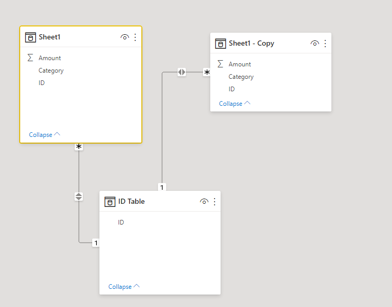Click cross-filter arrow on Sheet1 relationship line
Viewport: 392px width, 307px height.
[79, 197]
